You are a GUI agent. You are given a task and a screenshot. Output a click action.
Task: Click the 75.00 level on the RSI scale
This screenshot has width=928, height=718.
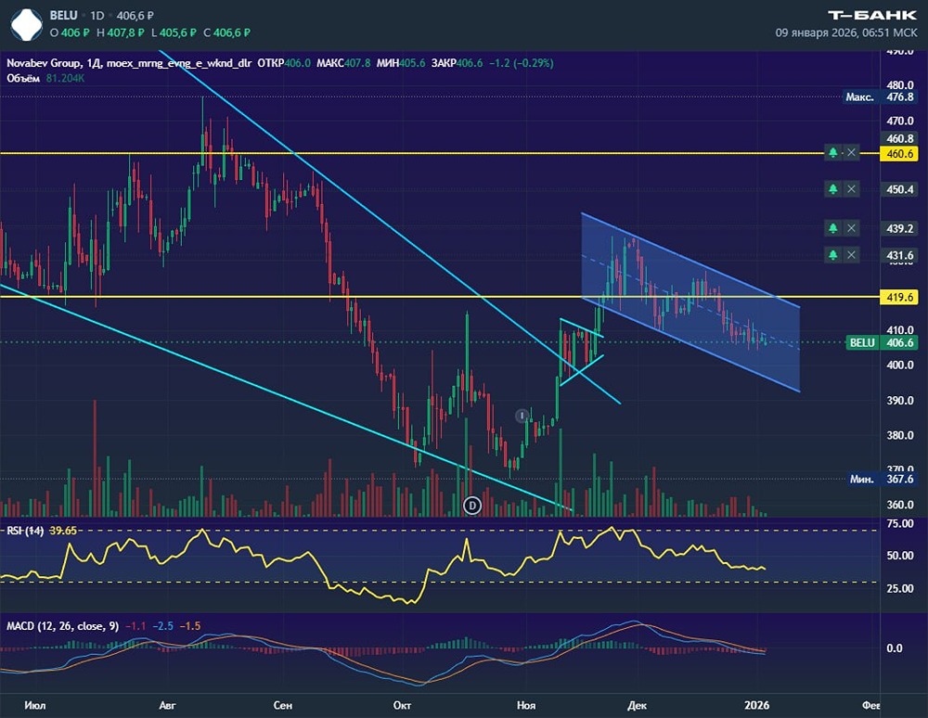coord(899,523)
